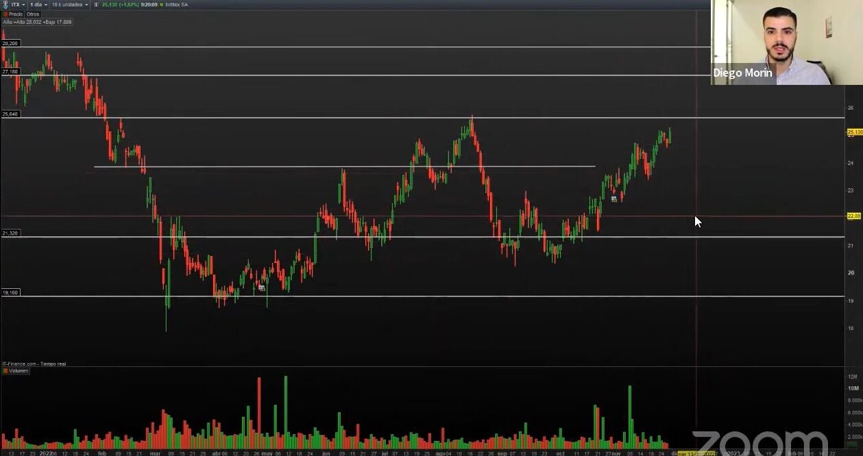Click the 18 label on the price scale
Screen dimensions: 863x456
pyautogui.click(x=850, y=328)
